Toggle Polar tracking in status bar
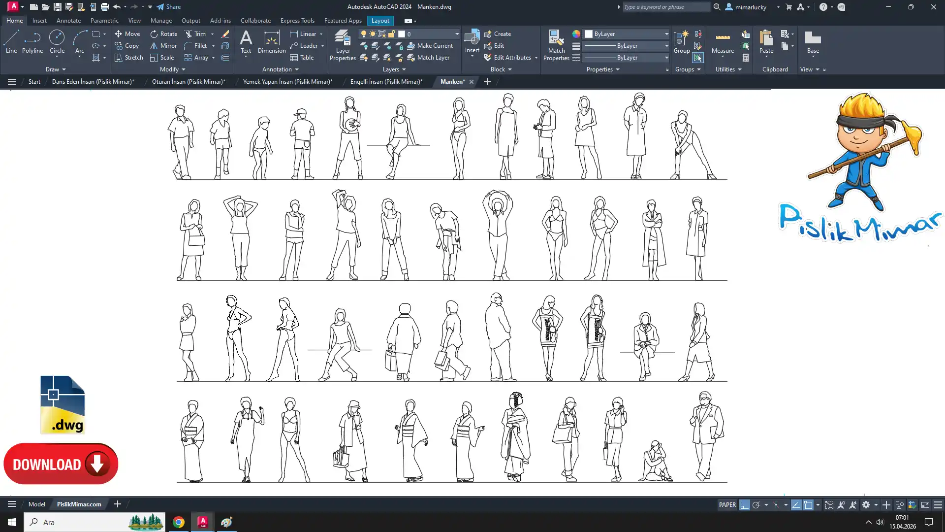Image resolution: width=945 pixels, height=532 pixels. [x=756, y=505]
